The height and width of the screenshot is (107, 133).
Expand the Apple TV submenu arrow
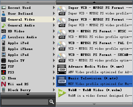click(x=54, y=61)
